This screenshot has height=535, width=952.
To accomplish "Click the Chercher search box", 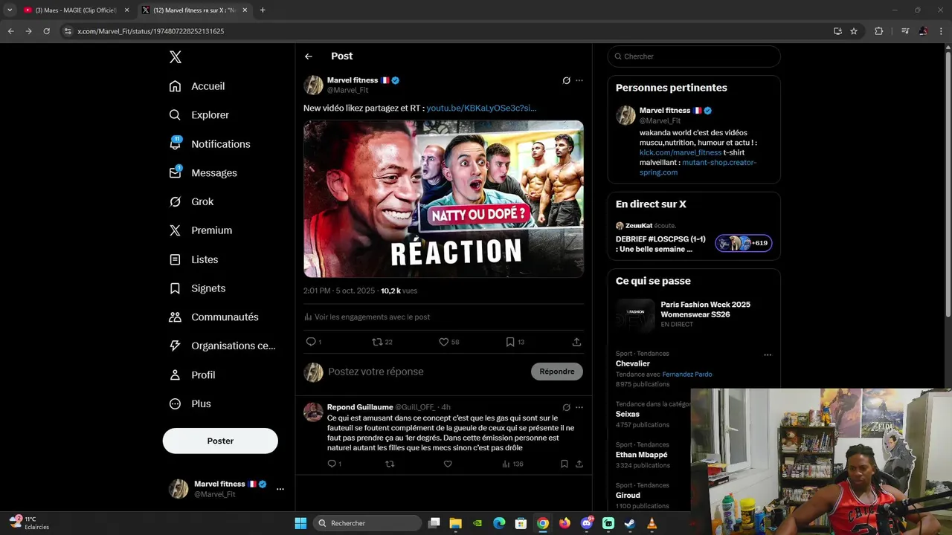I will (694, 56).
